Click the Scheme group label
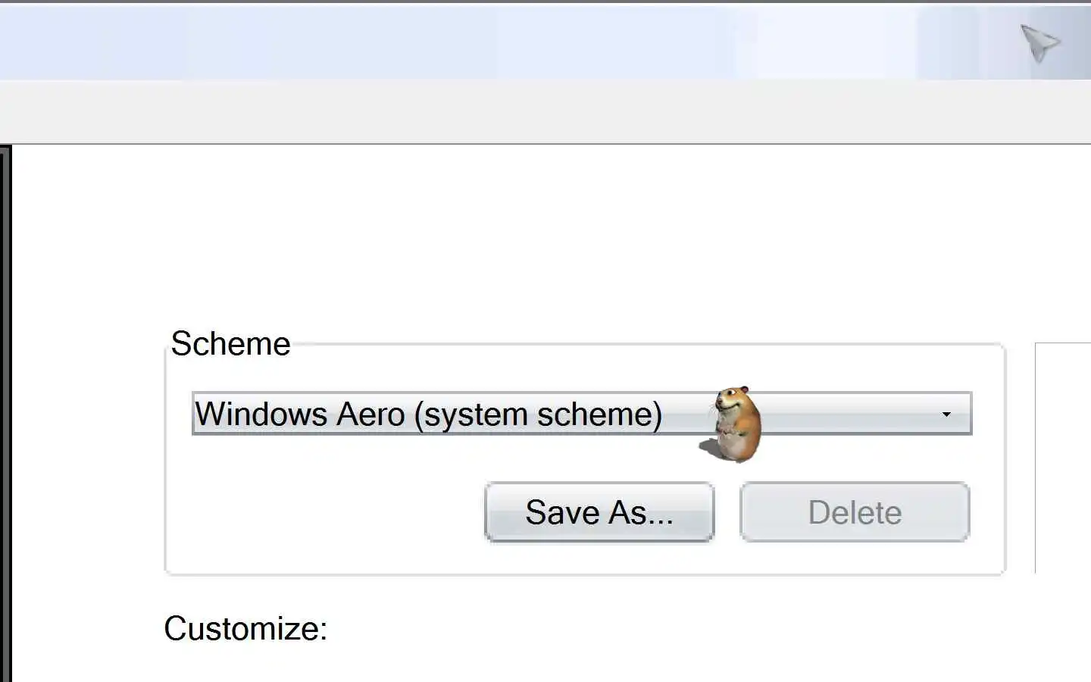This screenshot has height=682, width=1091. pos(230,344)
